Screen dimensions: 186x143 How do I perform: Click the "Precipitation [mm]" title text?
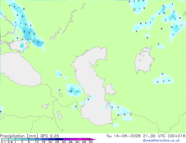[x=19, y=136]
